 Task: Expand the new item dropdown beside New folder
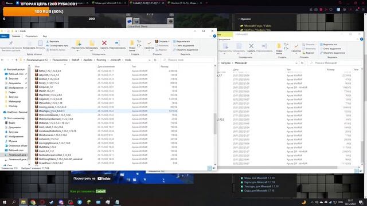coord(139,42)
